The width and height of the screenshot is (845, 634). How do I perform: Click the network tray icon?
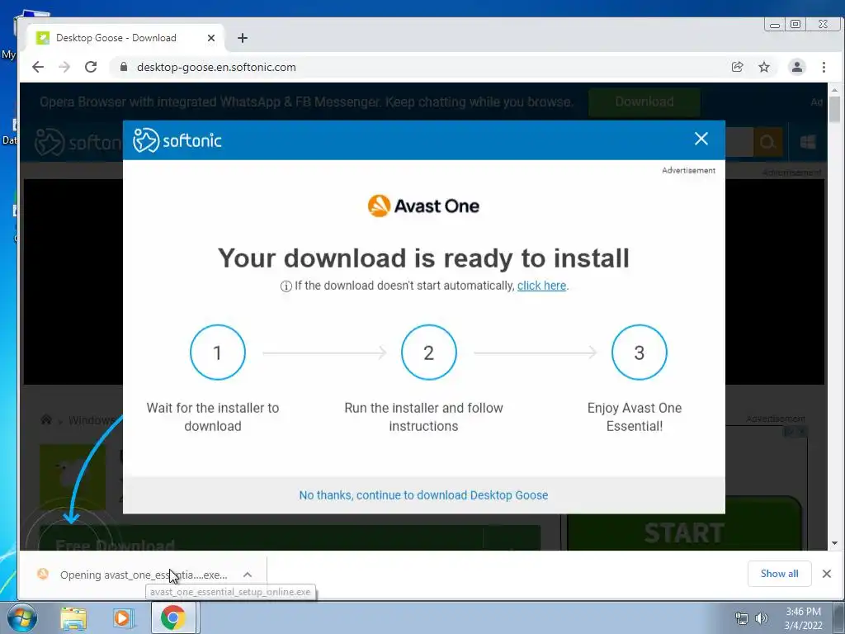pyautogui.click(x=742, y=618)
